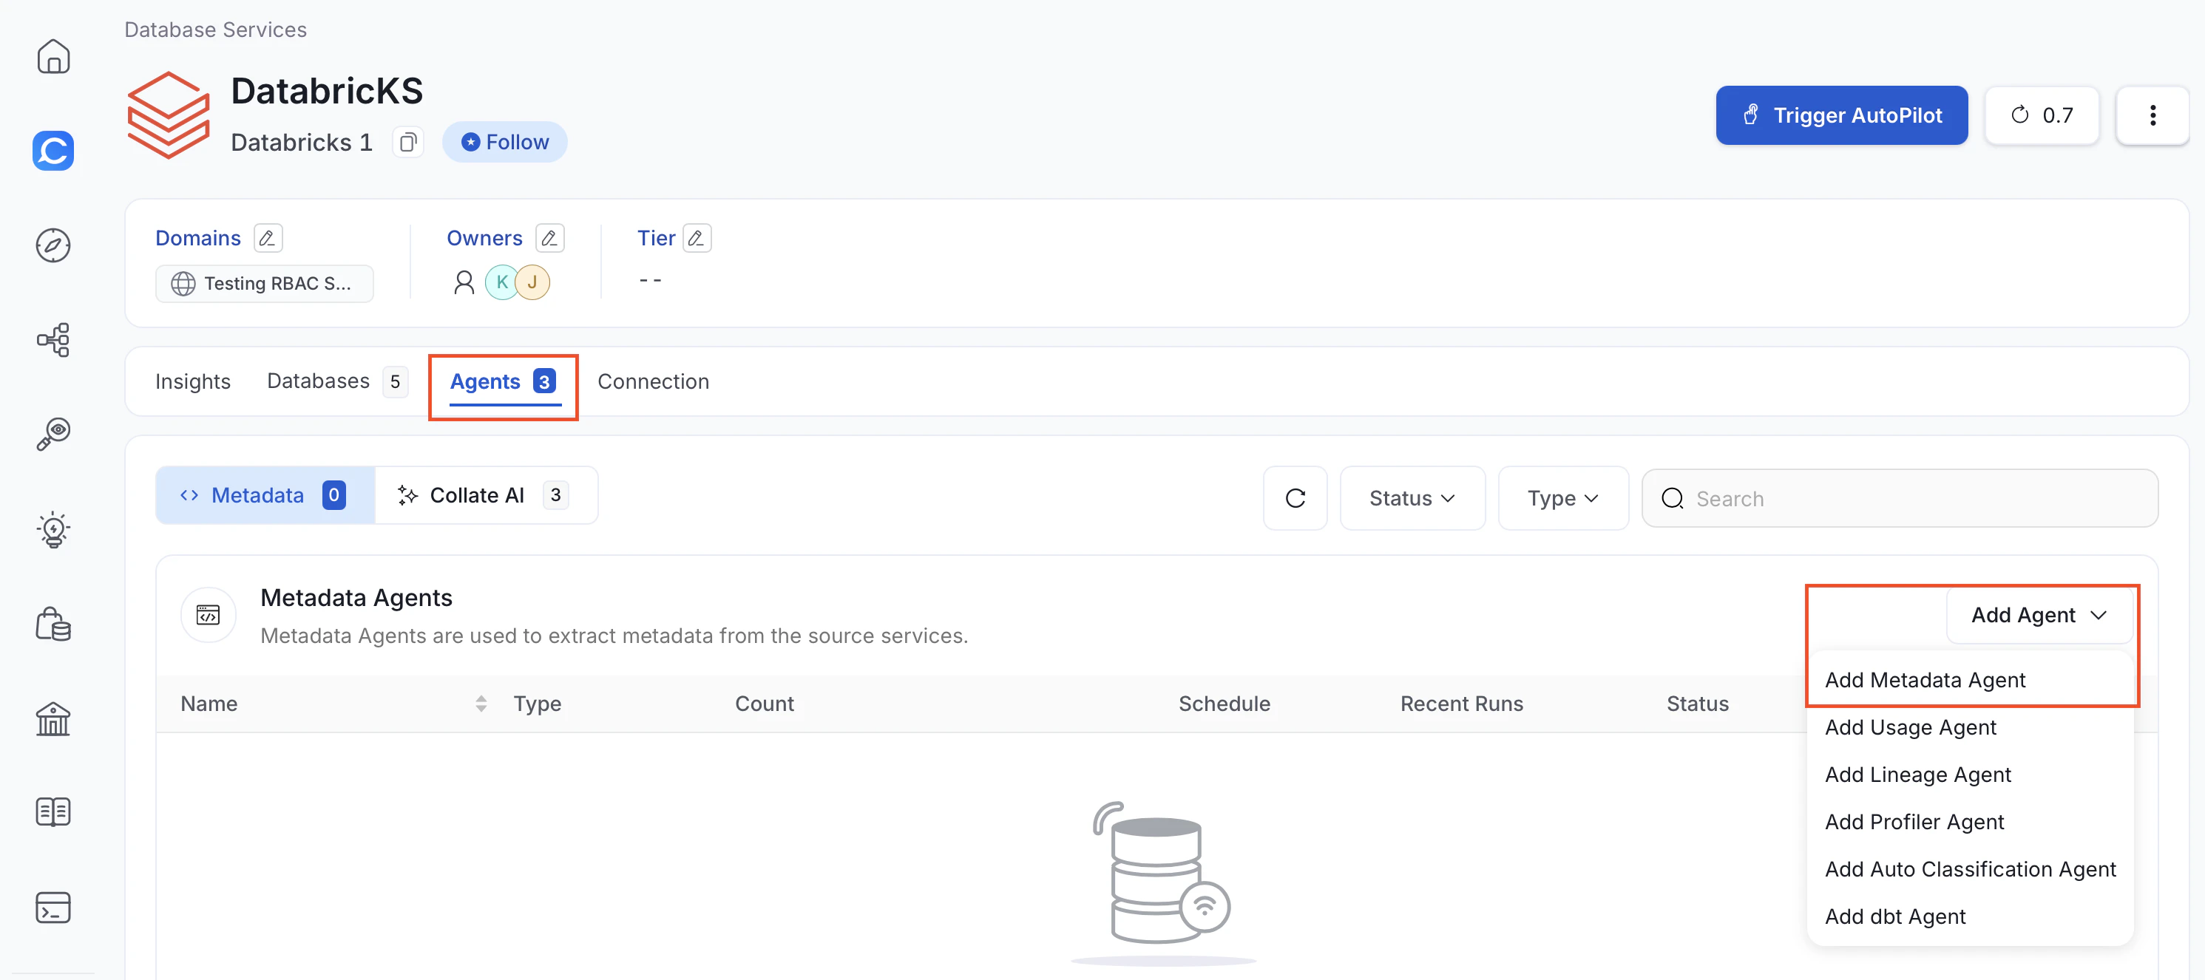Open the Governance building icon
The height and width of the screenshot is (980, 2205).
(x=53, y=718)
